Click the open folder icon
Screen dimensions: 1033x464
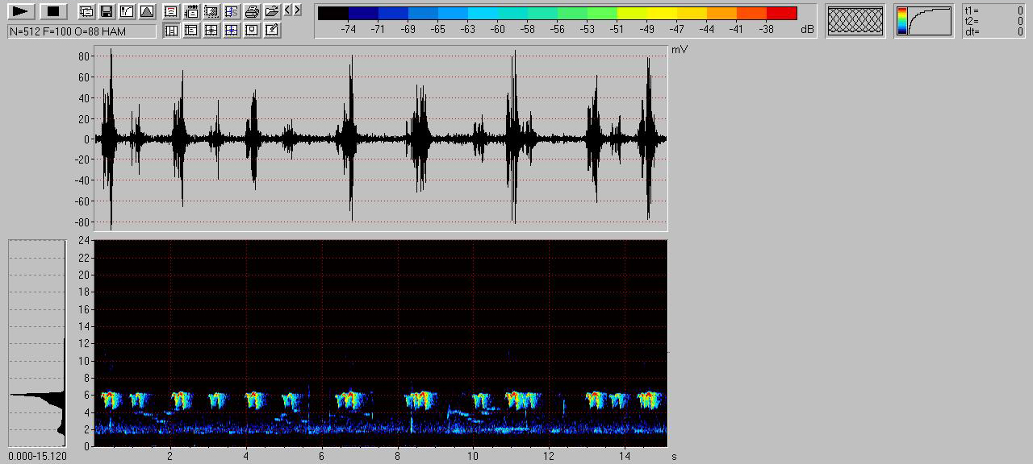272,11
